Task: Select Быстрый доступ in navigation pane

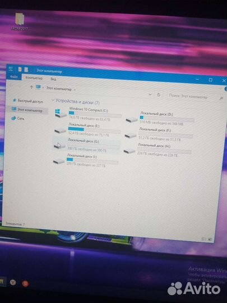Action: click(27, 101)
